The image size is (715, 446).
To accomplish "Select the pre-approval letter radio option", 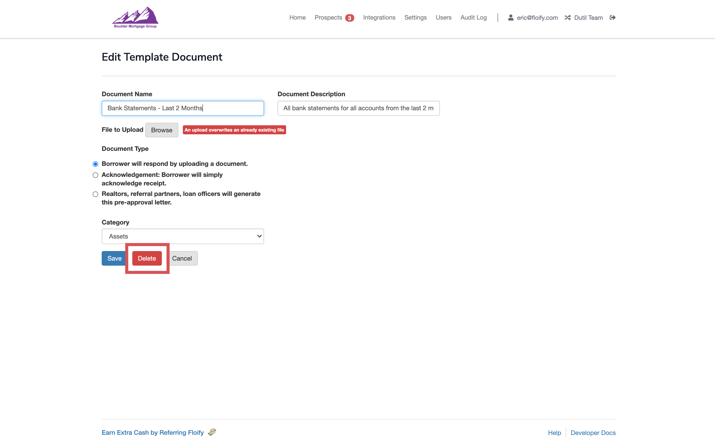I will [95, 194].
